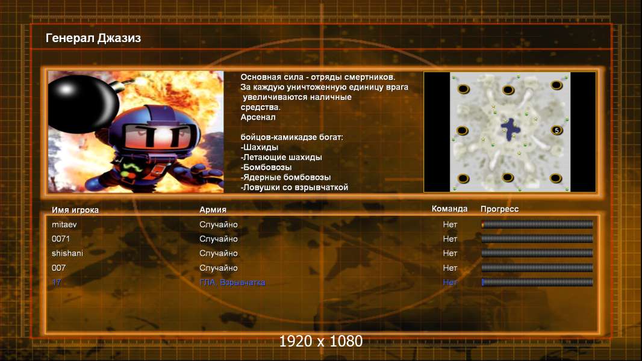Pick the bottom-center start position on the map
The width and height of the screenshot is (642, 361).
coord(508,177)
